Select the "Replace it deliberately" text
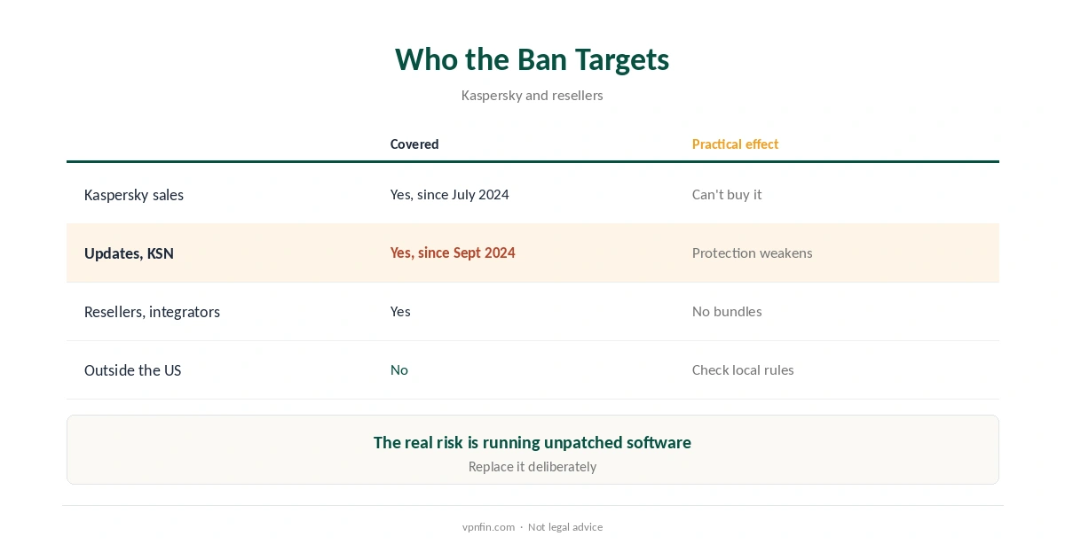The height and width of the screenshot is (544, 1065). pos(532,467)
